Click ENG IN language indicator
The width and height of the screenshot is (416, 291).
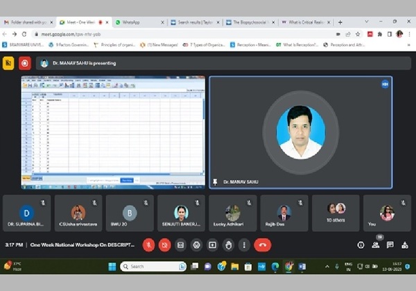point(348,267)
